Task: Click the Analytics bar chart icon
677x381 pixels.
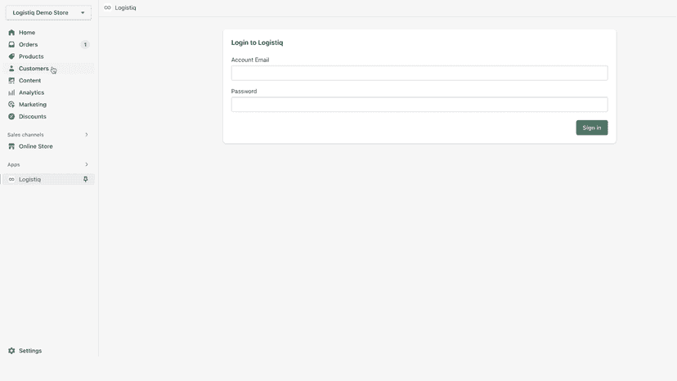Action: (11, 92)
